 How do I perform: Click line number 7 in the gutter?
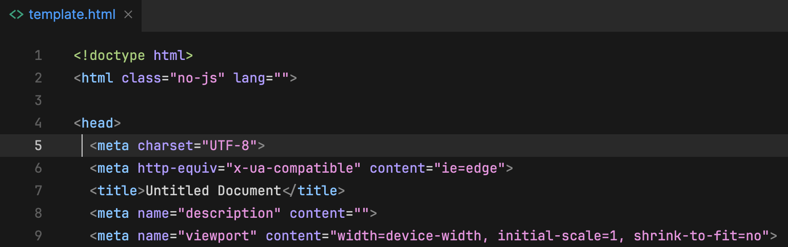point(38,191)
